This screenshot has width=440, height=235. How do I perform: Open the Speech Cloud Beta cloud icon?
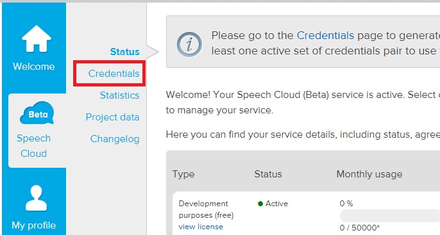tap(37, 113)
